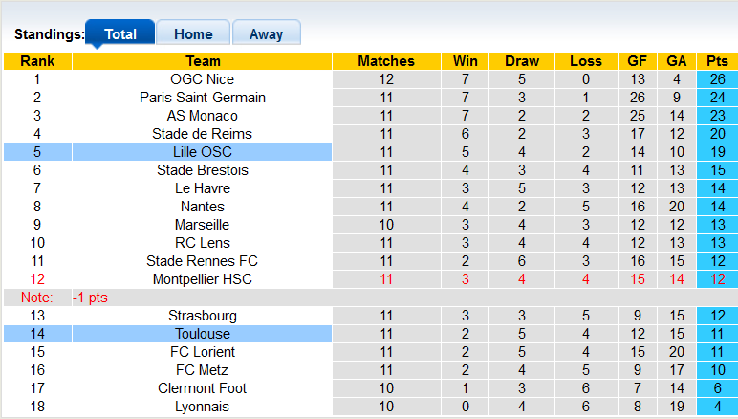738x419 pixels.
Task: Open the Montpellier HSC team link
Action: pos(202,279)
